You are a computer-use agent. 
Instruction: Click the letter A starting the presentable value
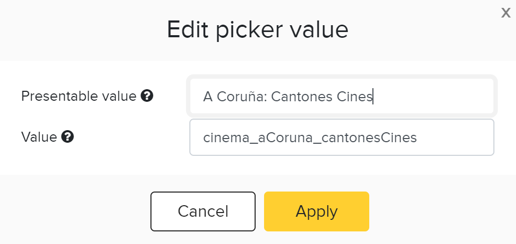(x=208, y=97)
